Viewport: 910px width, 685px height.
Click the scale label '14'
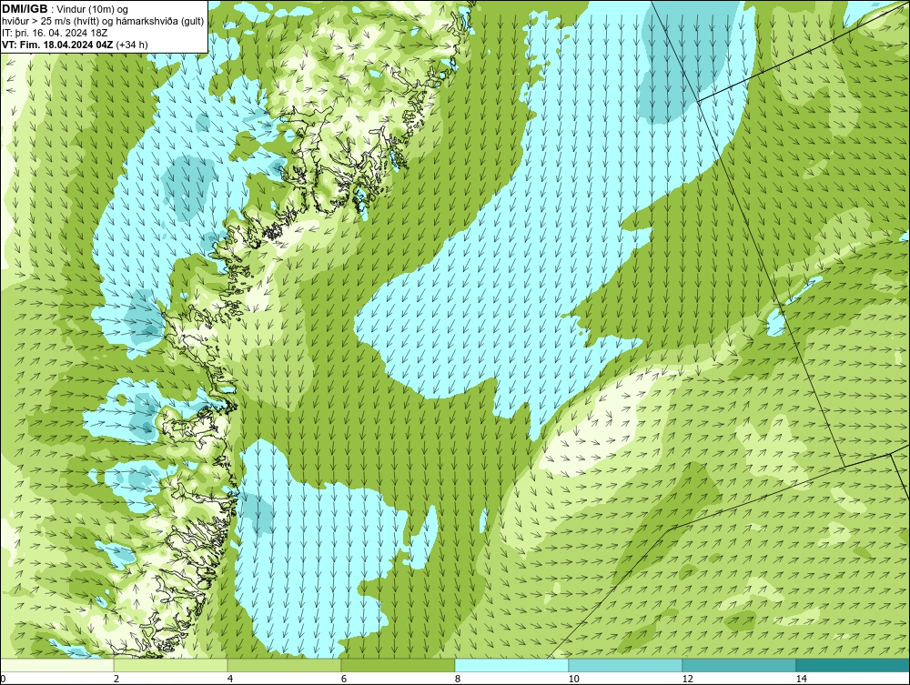[x=802, y=680]
